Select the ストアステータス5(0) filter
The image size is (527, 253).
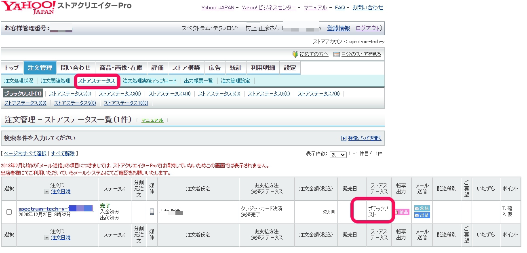[x=219, y=94]
